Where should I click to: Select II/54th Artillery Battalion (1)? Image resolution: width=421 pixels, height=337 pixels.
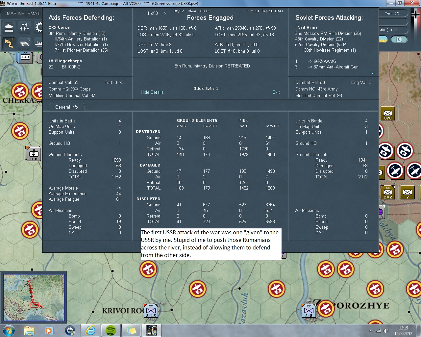[x=81, y=39]
